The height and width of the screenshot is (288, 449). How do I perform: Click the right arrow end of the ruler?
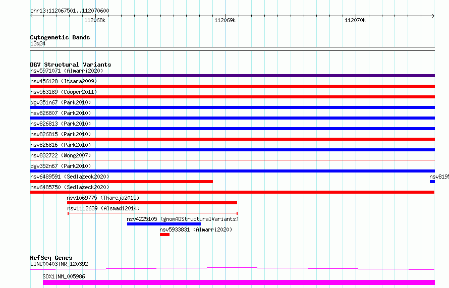(x=433, y=16)
